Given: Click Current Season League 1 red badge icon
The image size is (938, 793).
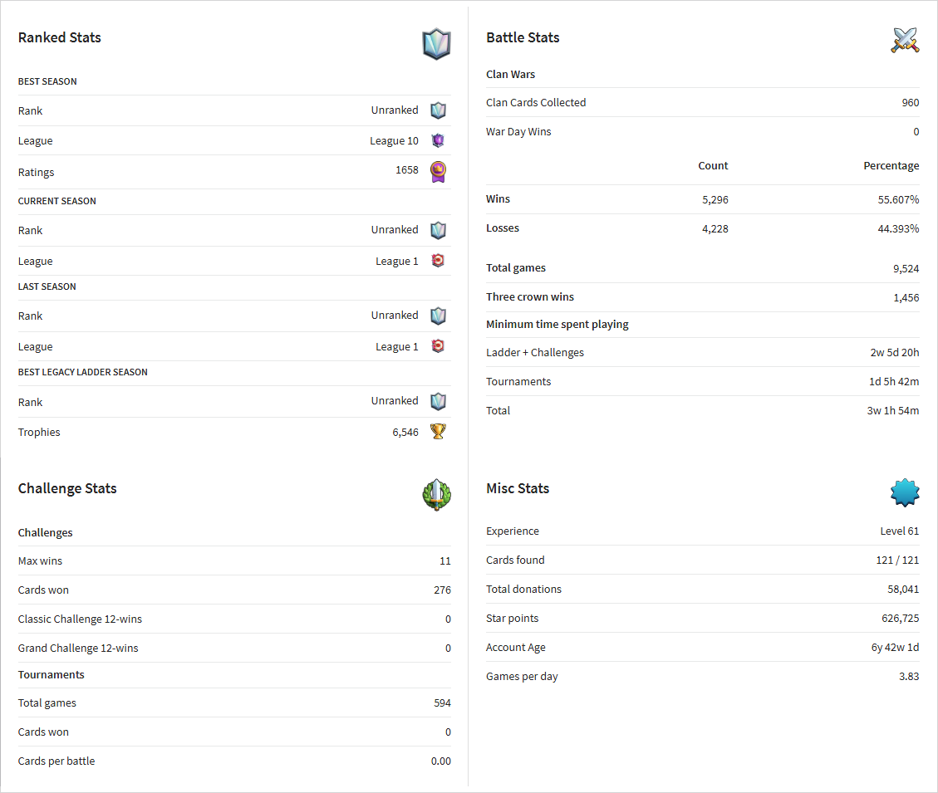Looking at the screenshot, I should [438, 260].
